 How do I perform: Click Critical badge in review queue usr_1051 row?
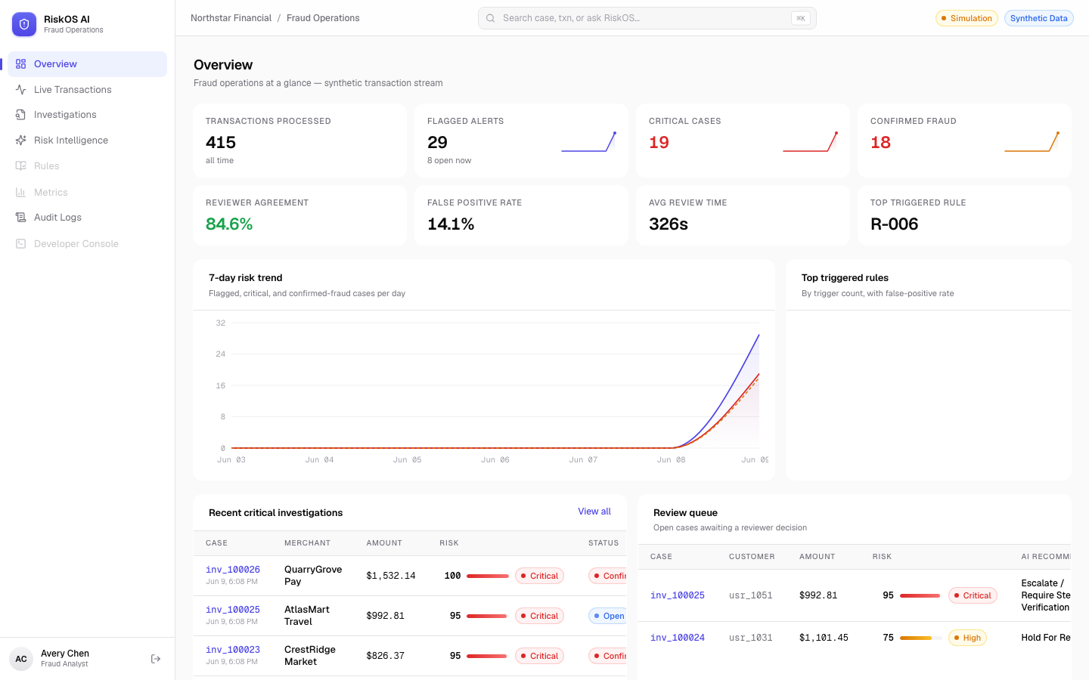[973, 595]
